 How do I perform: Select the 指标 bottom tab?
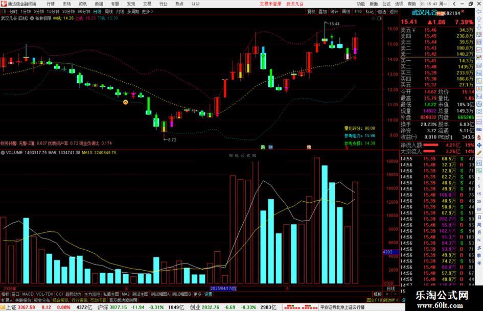click(x=5, y=294)
